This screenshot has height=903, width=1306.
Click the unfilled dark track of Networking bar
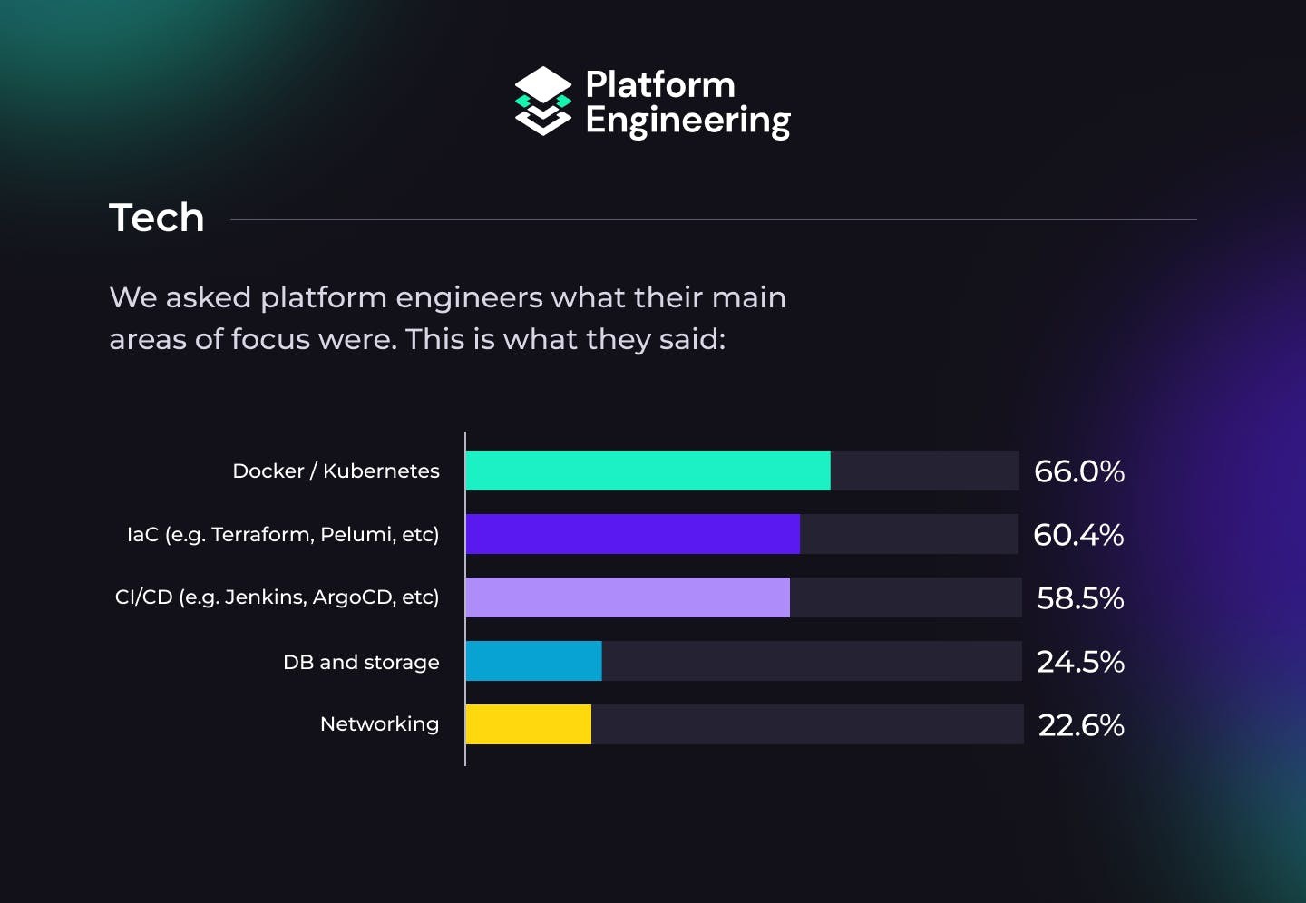807,724
